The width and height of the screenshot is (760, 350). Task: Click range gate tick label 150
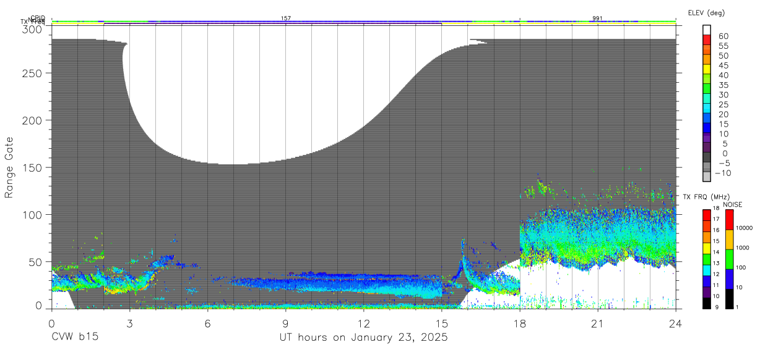[x=32, y=167]
